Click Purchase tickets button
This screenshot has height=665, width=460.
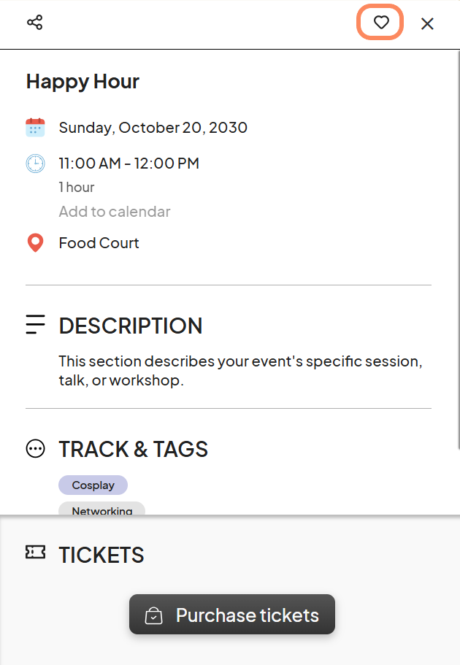pos(232,615)
